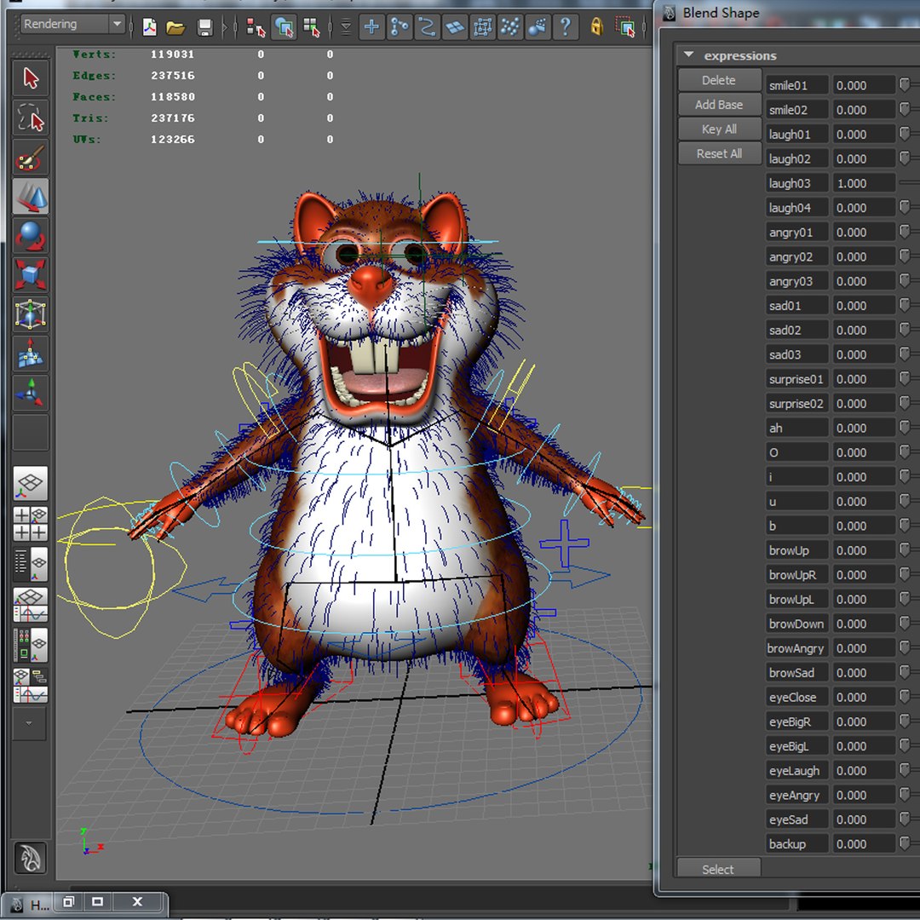This screenshot has width=920, height=920.
Task: Click the Blend Shape window title
Action: point(721,13)
